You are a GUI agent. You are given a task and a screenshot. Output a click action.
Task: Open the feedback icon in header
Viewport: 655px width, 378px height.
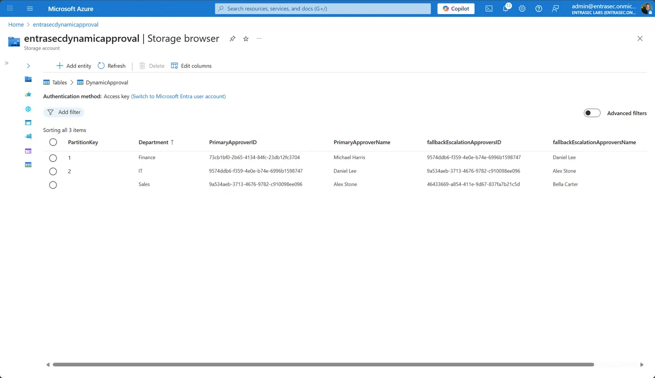pos(555,8)
